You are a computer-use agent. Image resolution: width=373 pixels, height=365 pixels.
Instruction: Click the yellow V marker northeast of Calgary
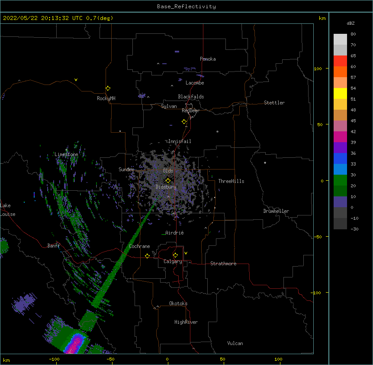tap(186, 253)
